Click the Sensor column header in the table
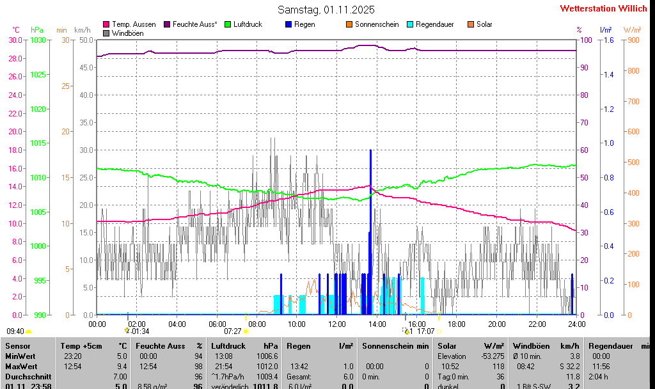The height and width of the screenshot is (389, 655). (x=17, y=345)
